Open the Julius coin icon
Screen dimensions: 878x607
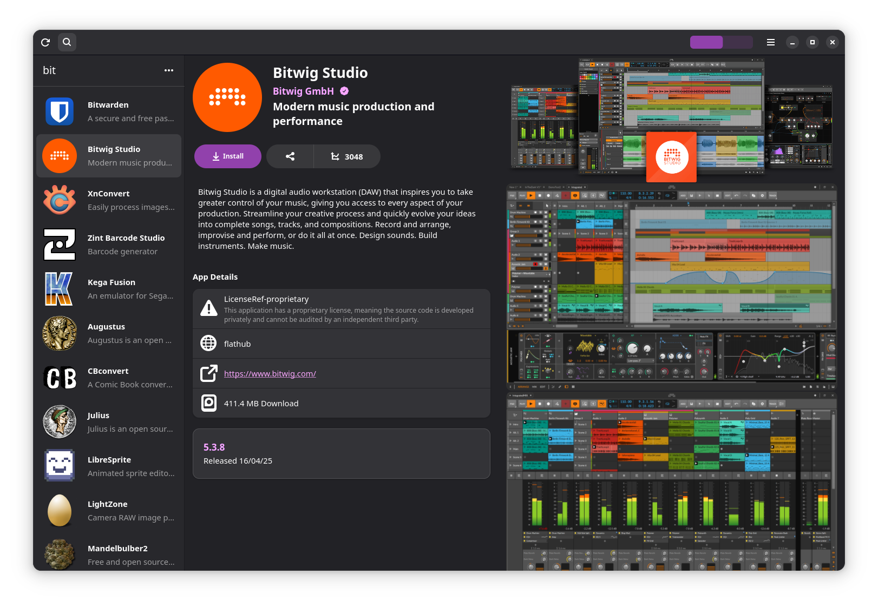60,422
